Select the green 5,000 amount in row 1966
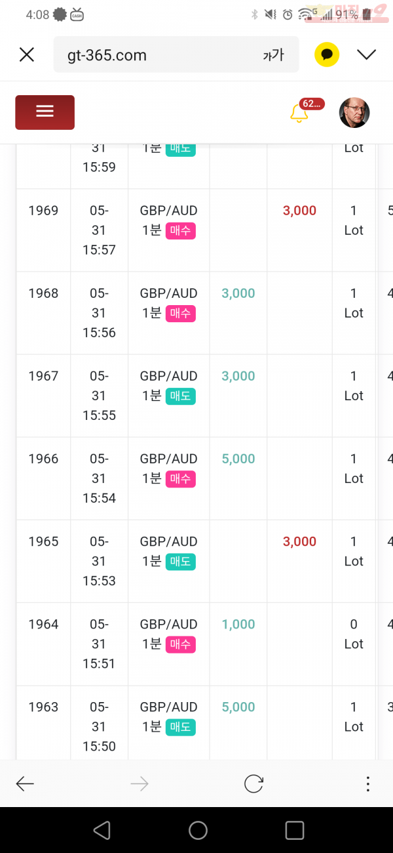The height and width of the screenshot is (853, 393). pyautogui.click(x=238, y=459)
